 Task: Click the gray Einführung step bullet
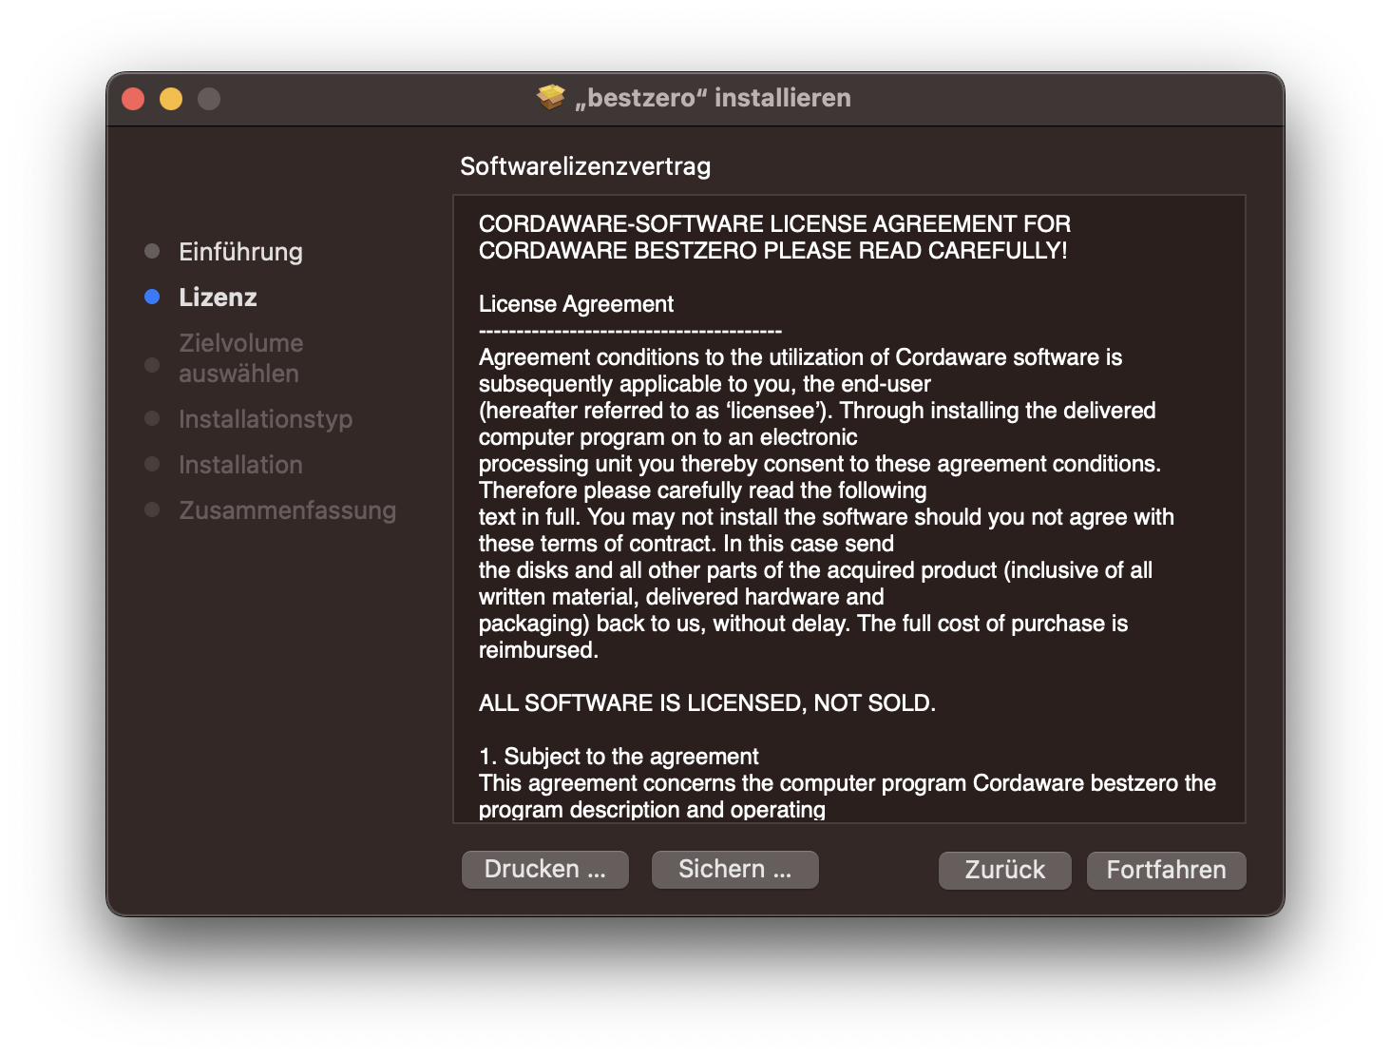(152, 251)
